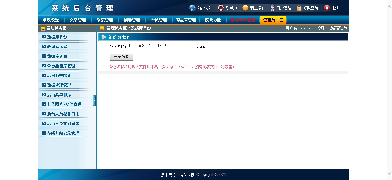Screen dimensions: 392x180
Task: Click the person icon for 用户管理
Action: point(273,8)
